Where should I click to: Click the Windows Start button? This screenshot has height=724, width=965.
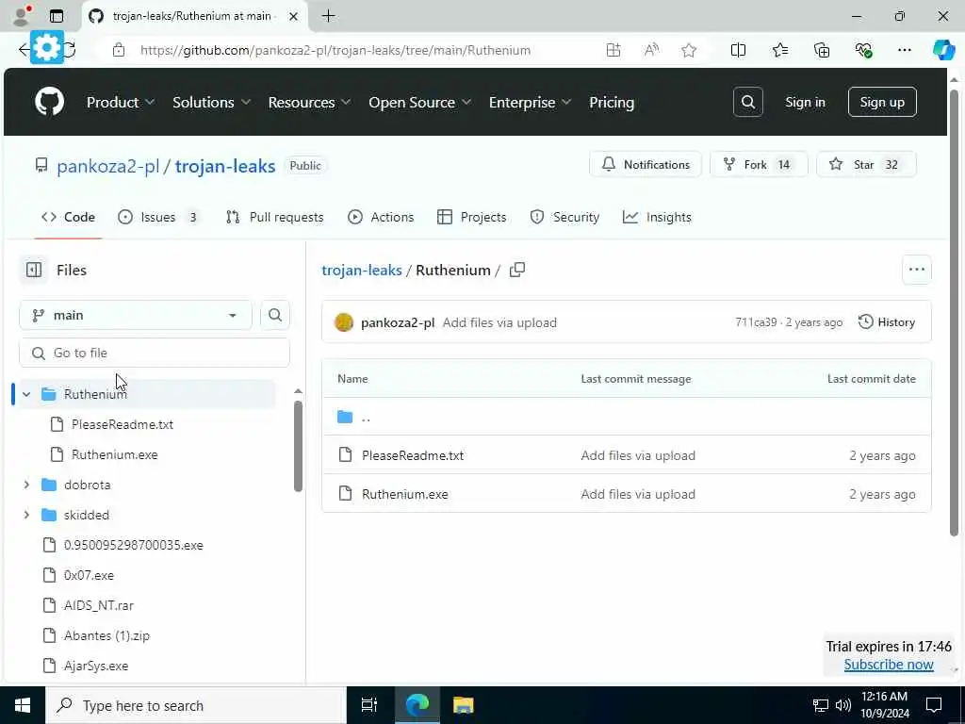pos(23,705)
